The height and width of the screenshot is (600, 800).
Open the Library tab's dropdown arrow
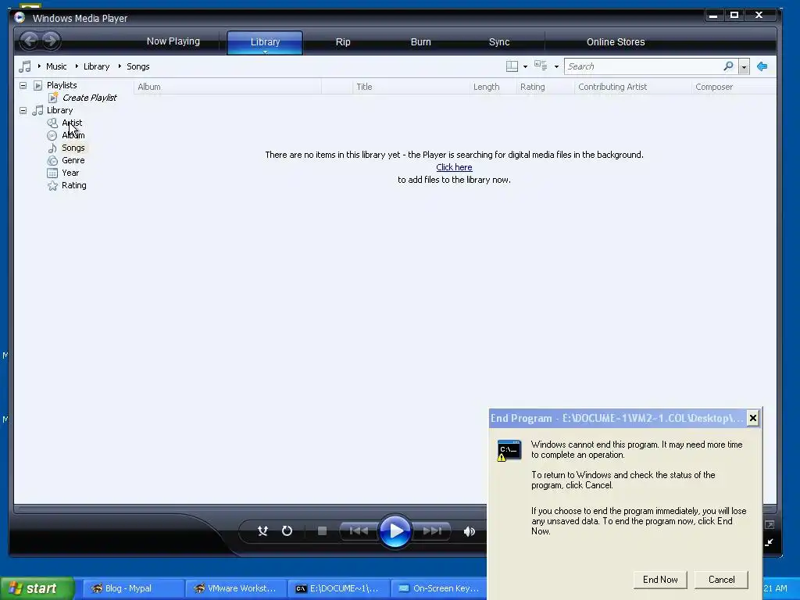tap(265, 52)
